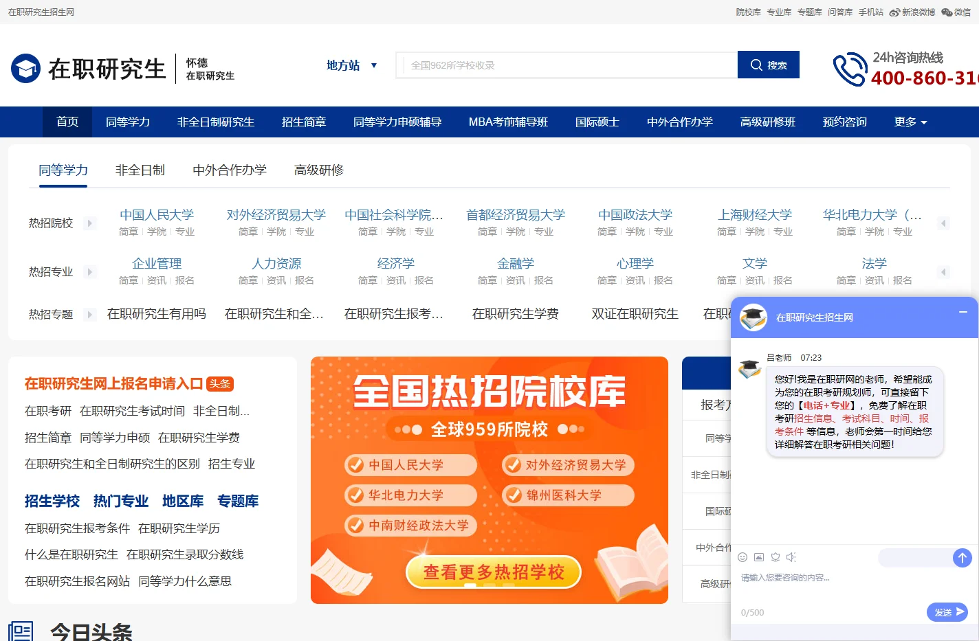Open MBA考前辅导班 nav item
Screen dimensions: 979x641
pyautogui.click(x=508, y=122)
